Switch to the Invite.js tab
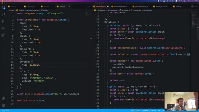The height and width of the screenshot is (112, 199). [45, 7]
